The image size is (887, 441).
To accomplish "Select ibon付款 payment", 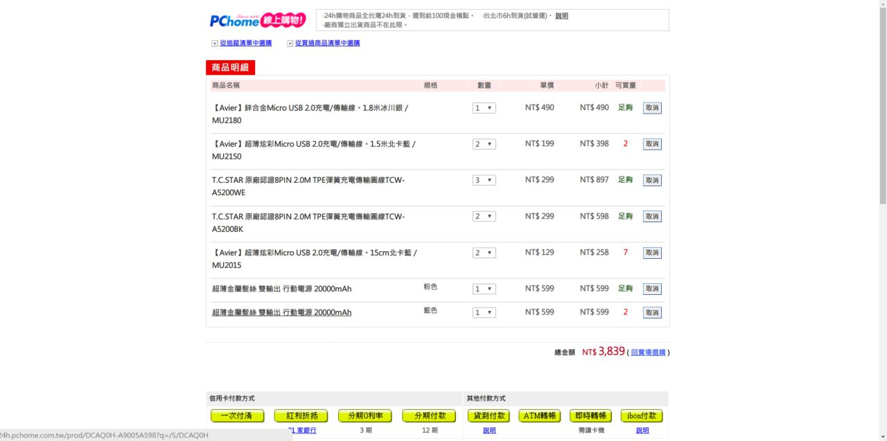I will pos(642,416).
